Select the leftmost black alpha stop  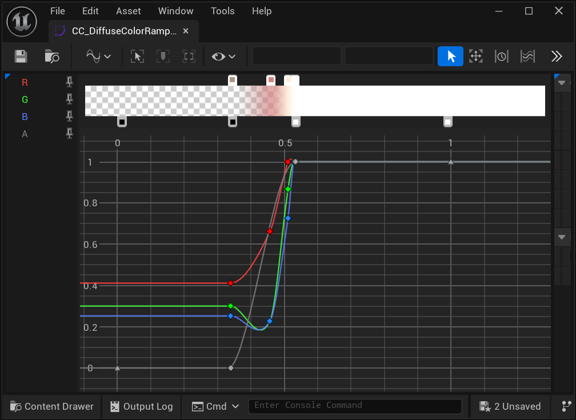pyautogui.click(x=122, y=122)
